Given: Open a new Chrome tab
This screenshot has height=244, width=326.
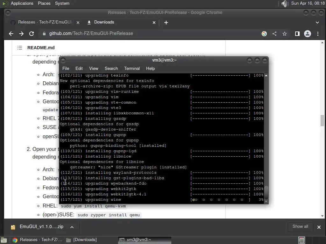Looking at the screenshot, I should point(166,23).
